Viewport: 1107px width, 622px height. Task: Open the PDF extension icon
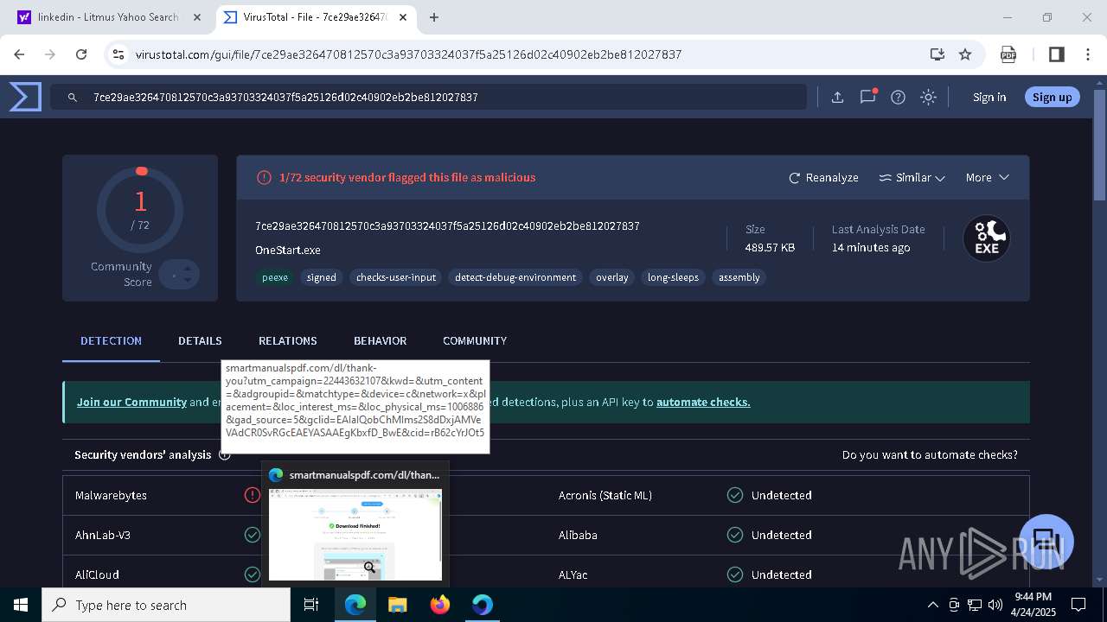[x=1008, y=54]
